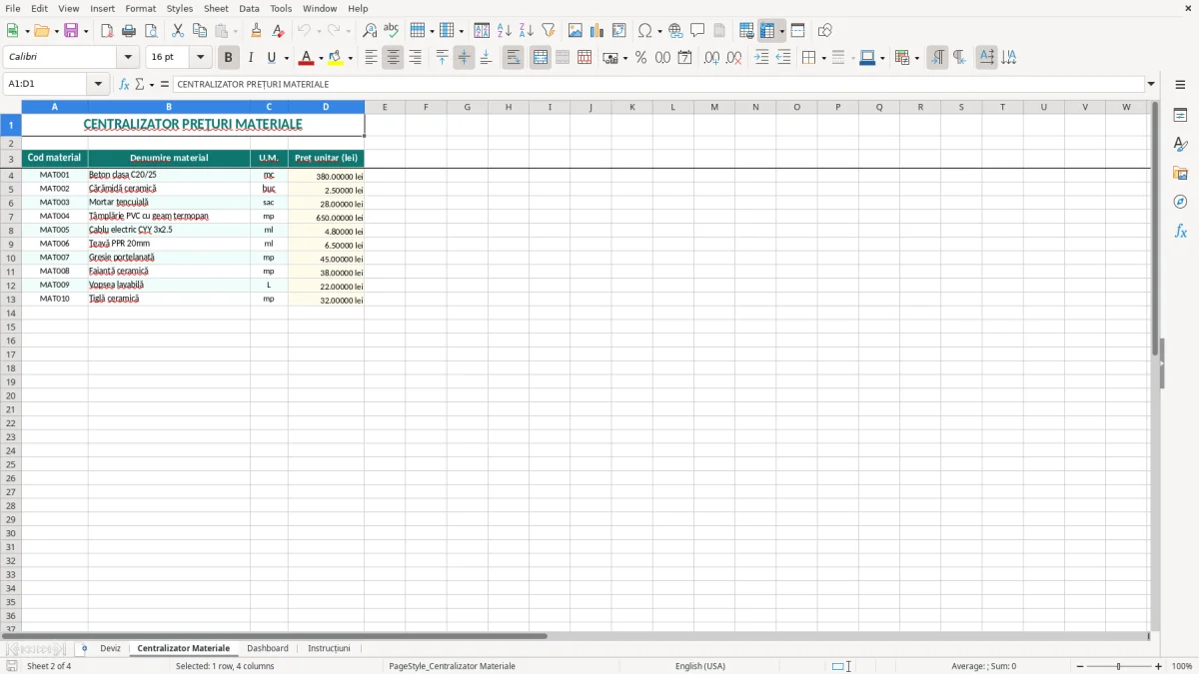Toggle Underline formatting
1199x674 pixels.
pos(272,58)
